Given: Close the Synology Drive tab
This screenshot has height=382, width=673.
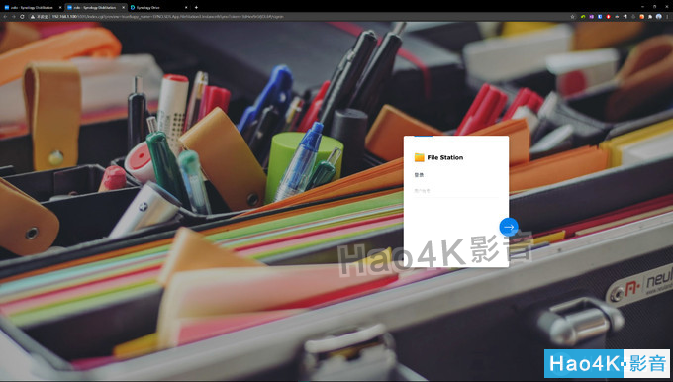Looking at the screenshot, I should [186, 7].
